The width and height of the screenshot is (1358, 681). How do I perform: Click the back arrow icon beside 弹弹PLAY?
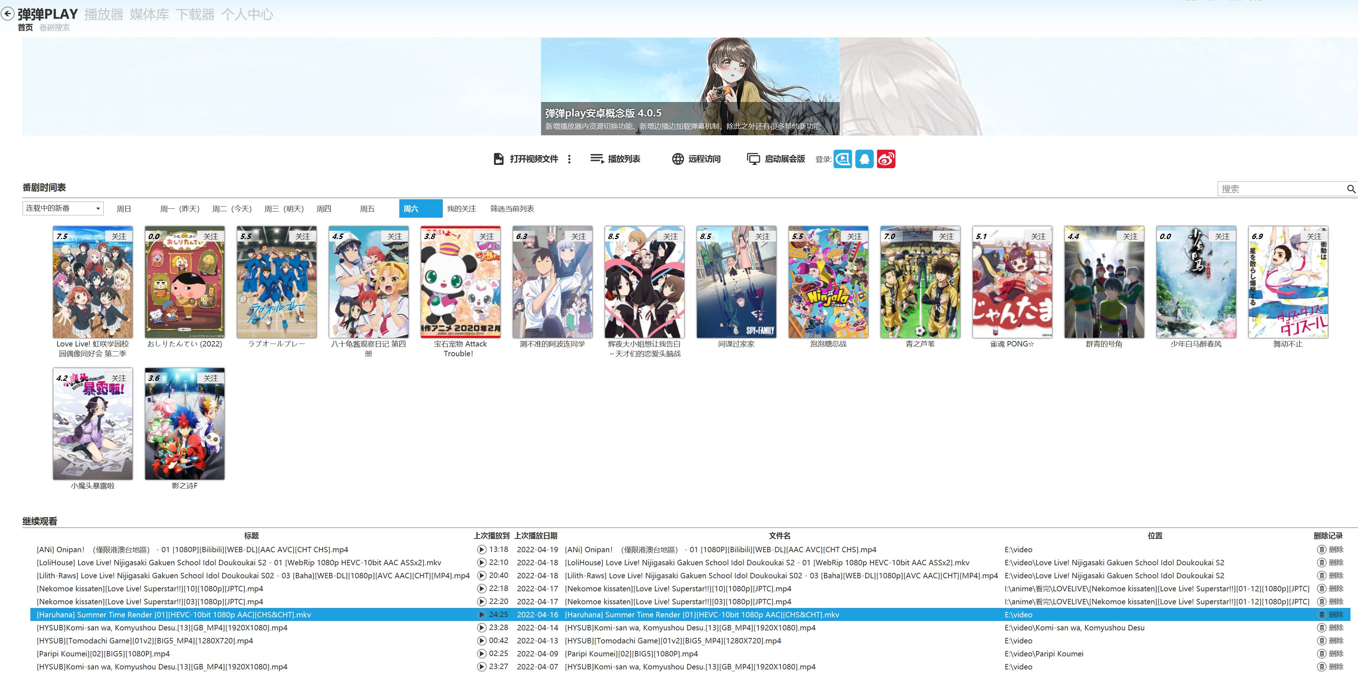7,14
